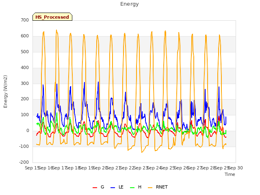Click the 400 y-axis tick label
This screenshot has width=260, height=195.
coord(25,68)
